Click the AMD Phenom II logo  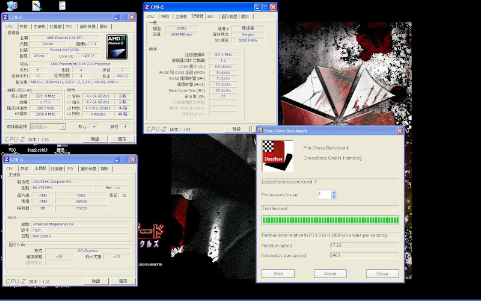(x=117, y=47)
